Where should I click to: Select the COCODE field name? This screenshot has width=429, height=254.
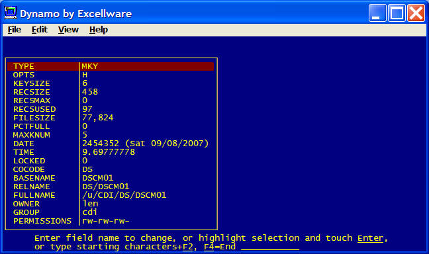pos(28,169)
